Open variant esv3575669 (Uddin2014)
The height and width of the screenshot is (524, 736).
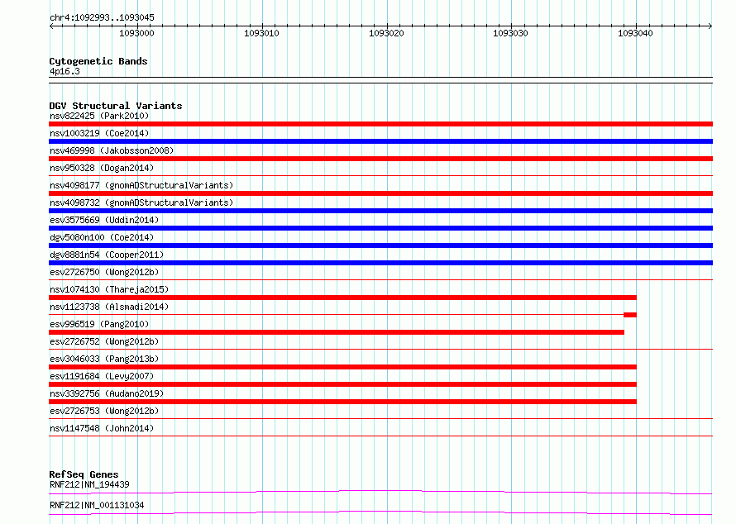coord(104,220)
